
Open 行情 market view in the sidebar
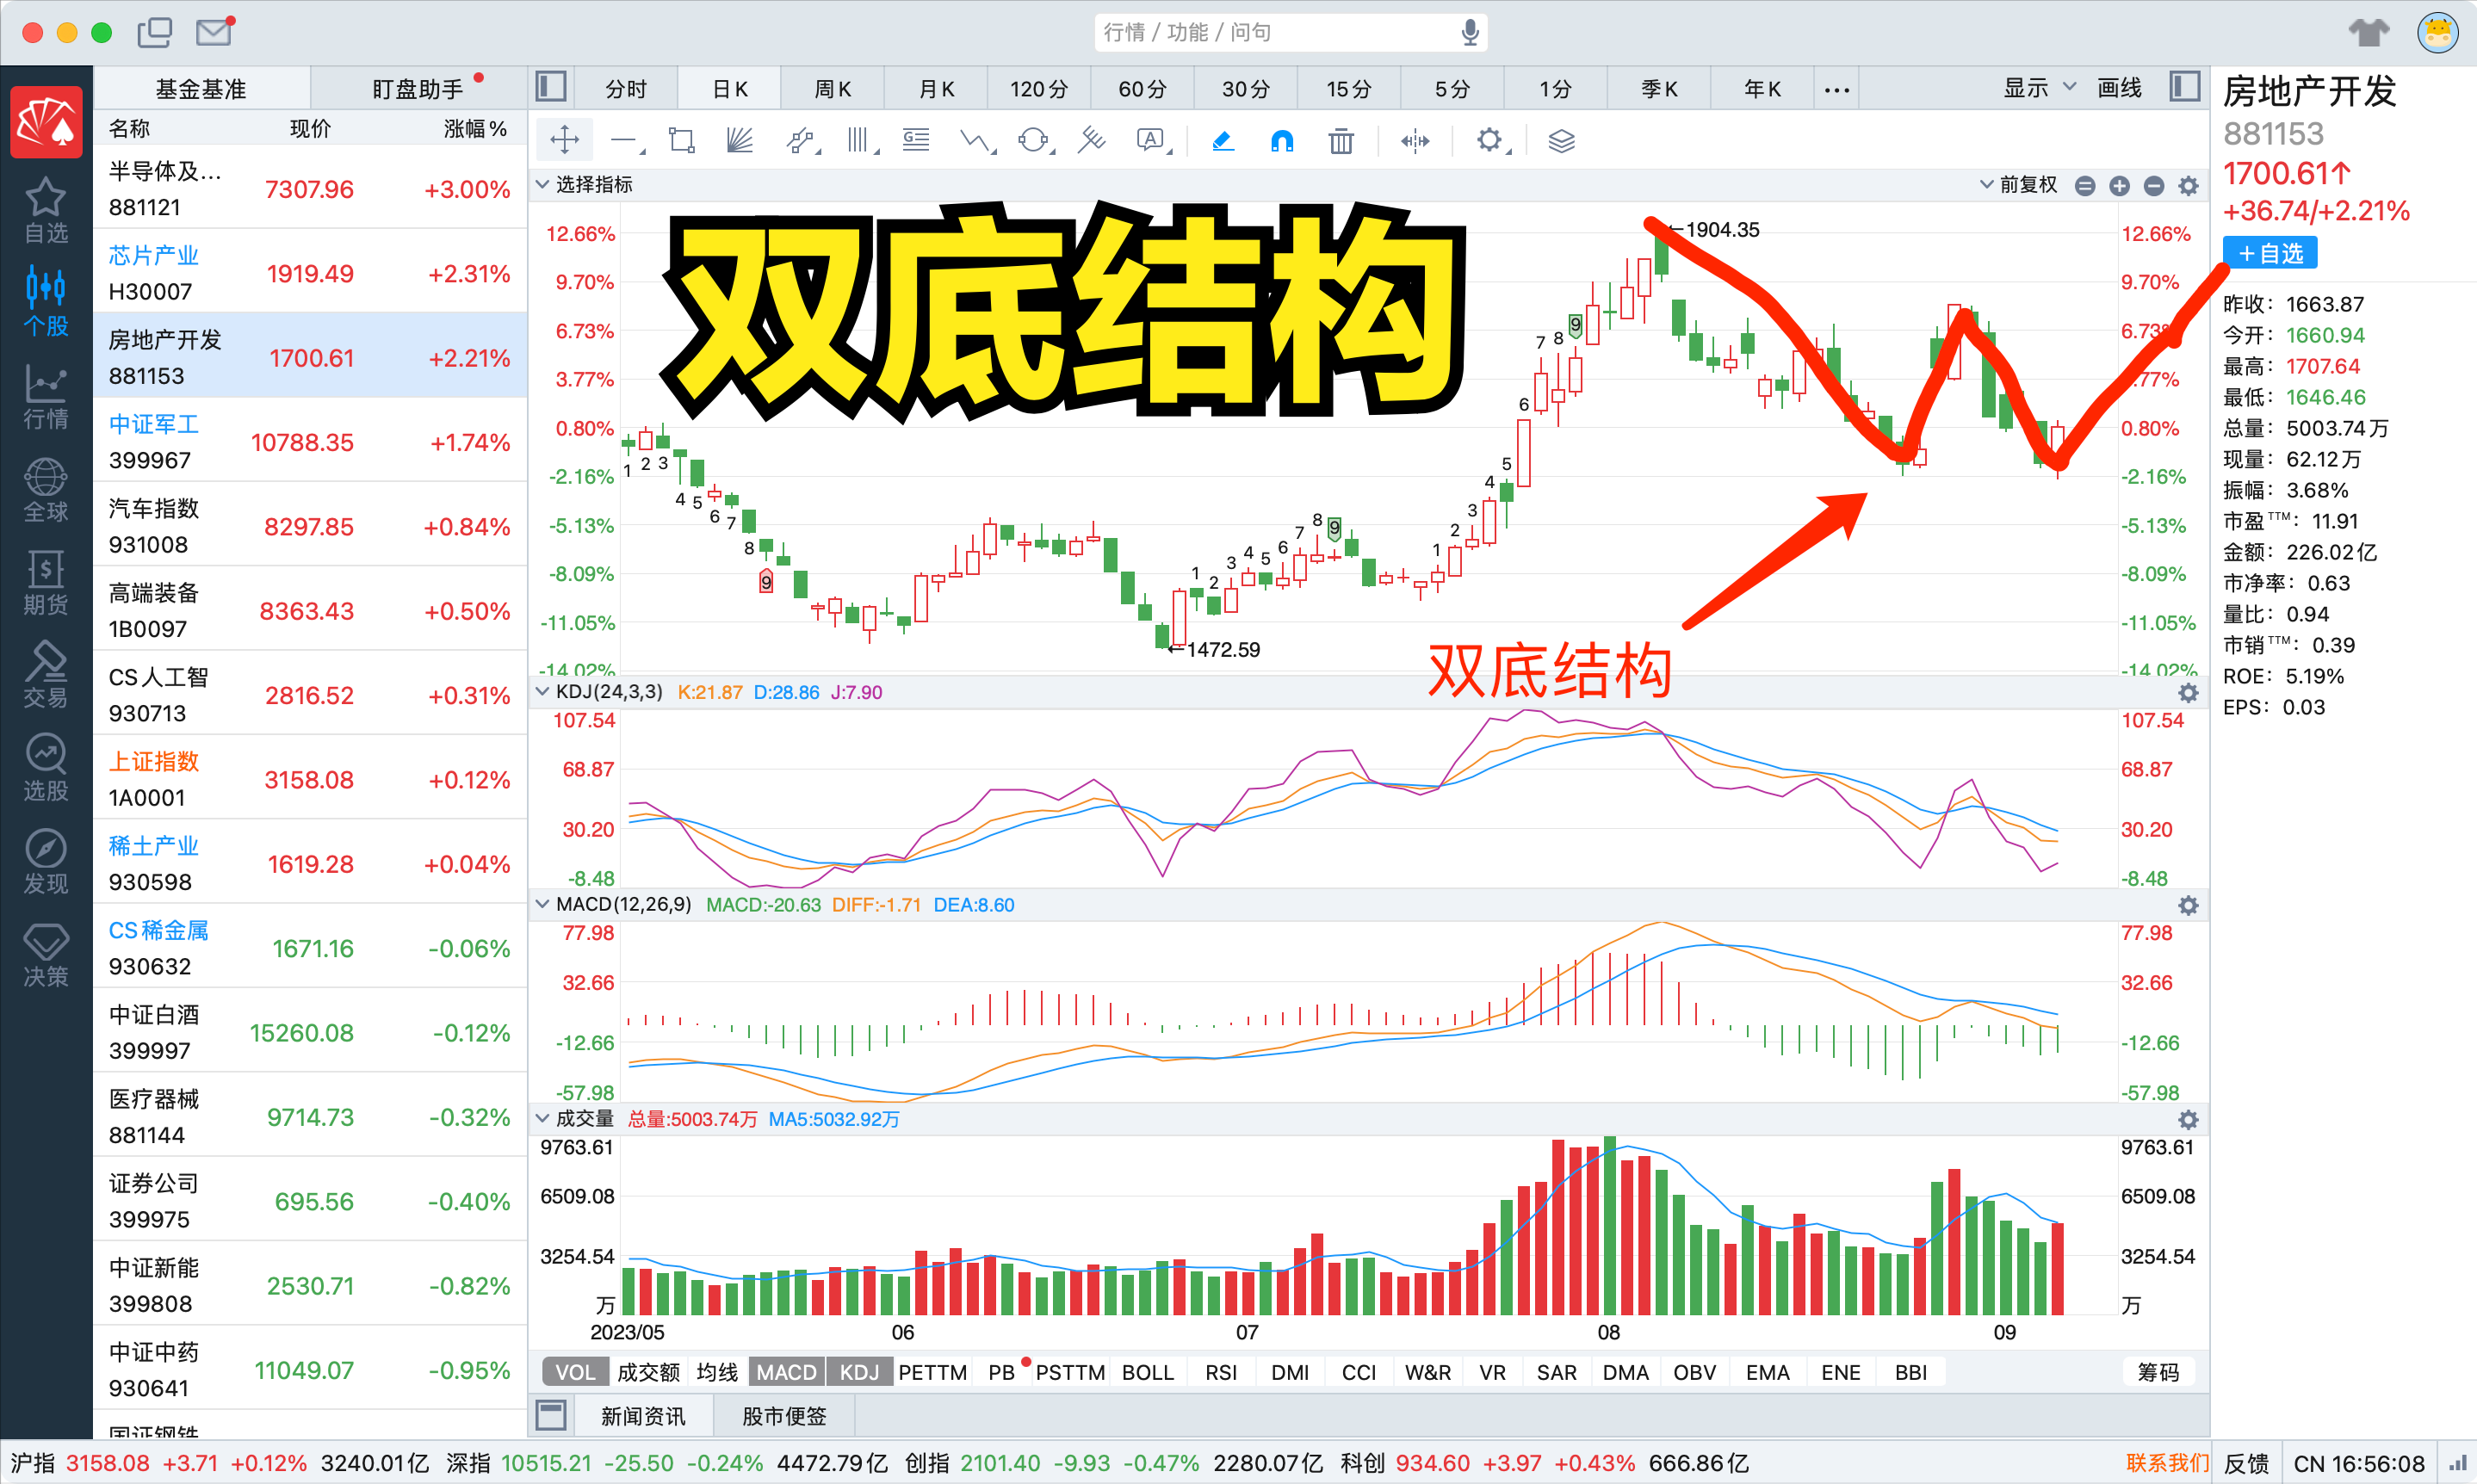(x=46, y=397)
